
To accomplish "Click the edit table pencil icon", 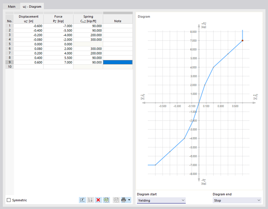I will click(83, 200).
